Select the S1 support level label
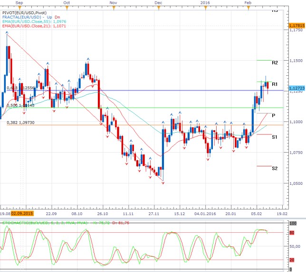The height and width of the screenshot is (272, 306). click(275, 137)
